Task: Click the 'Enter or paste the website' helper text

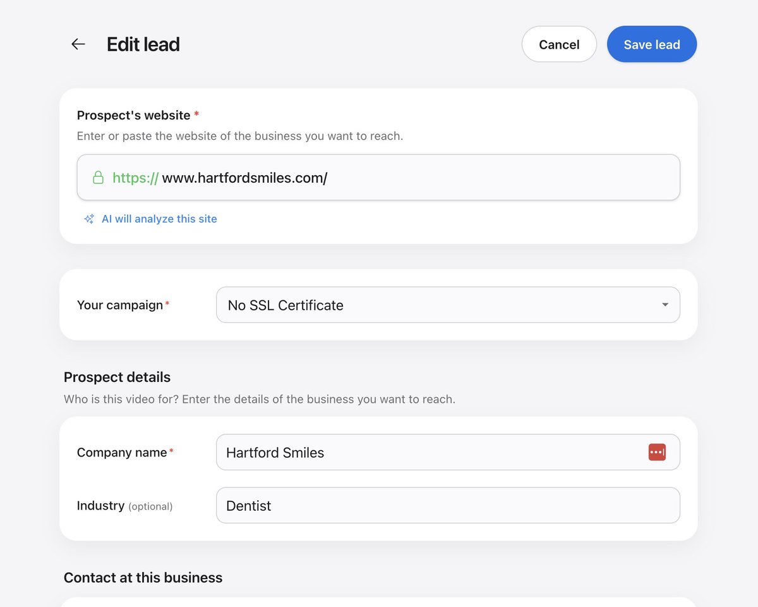Action: pos(240,136)
